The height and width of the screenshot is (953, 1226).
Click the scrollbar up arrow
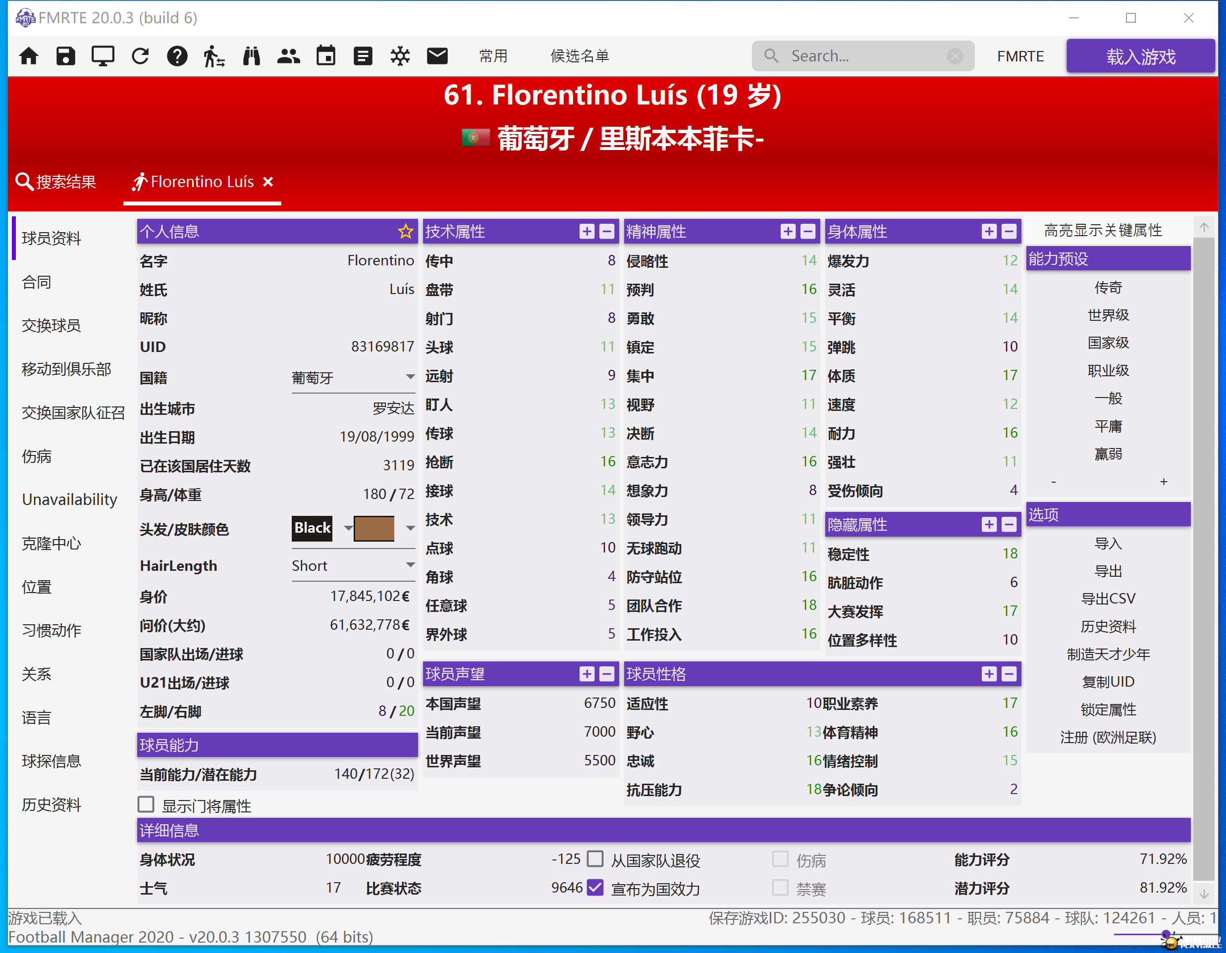pyautogui.click(x=1204, y=228)
